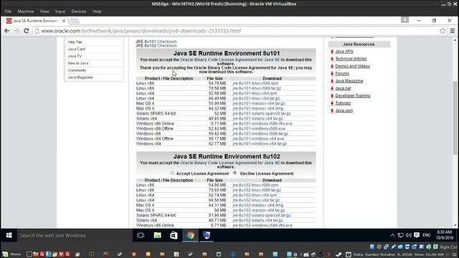Download jre-8u102-linux-i586.rpm
The image size is (459, 258).
point(255,185)
